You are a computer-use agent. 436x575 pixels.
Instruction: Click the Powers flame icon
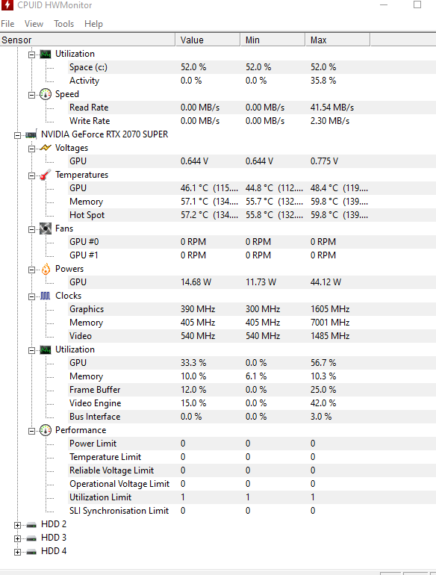(x=46, y=269)
